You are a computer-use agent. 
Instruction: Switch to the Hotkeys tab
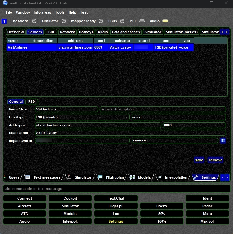coord(86,32)
